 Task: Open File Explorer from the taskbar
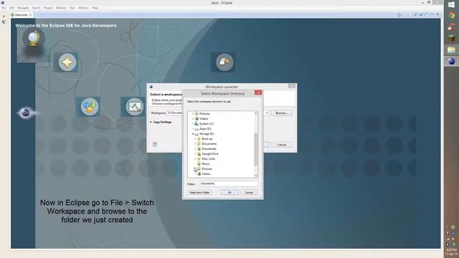[x=451, y=49]
